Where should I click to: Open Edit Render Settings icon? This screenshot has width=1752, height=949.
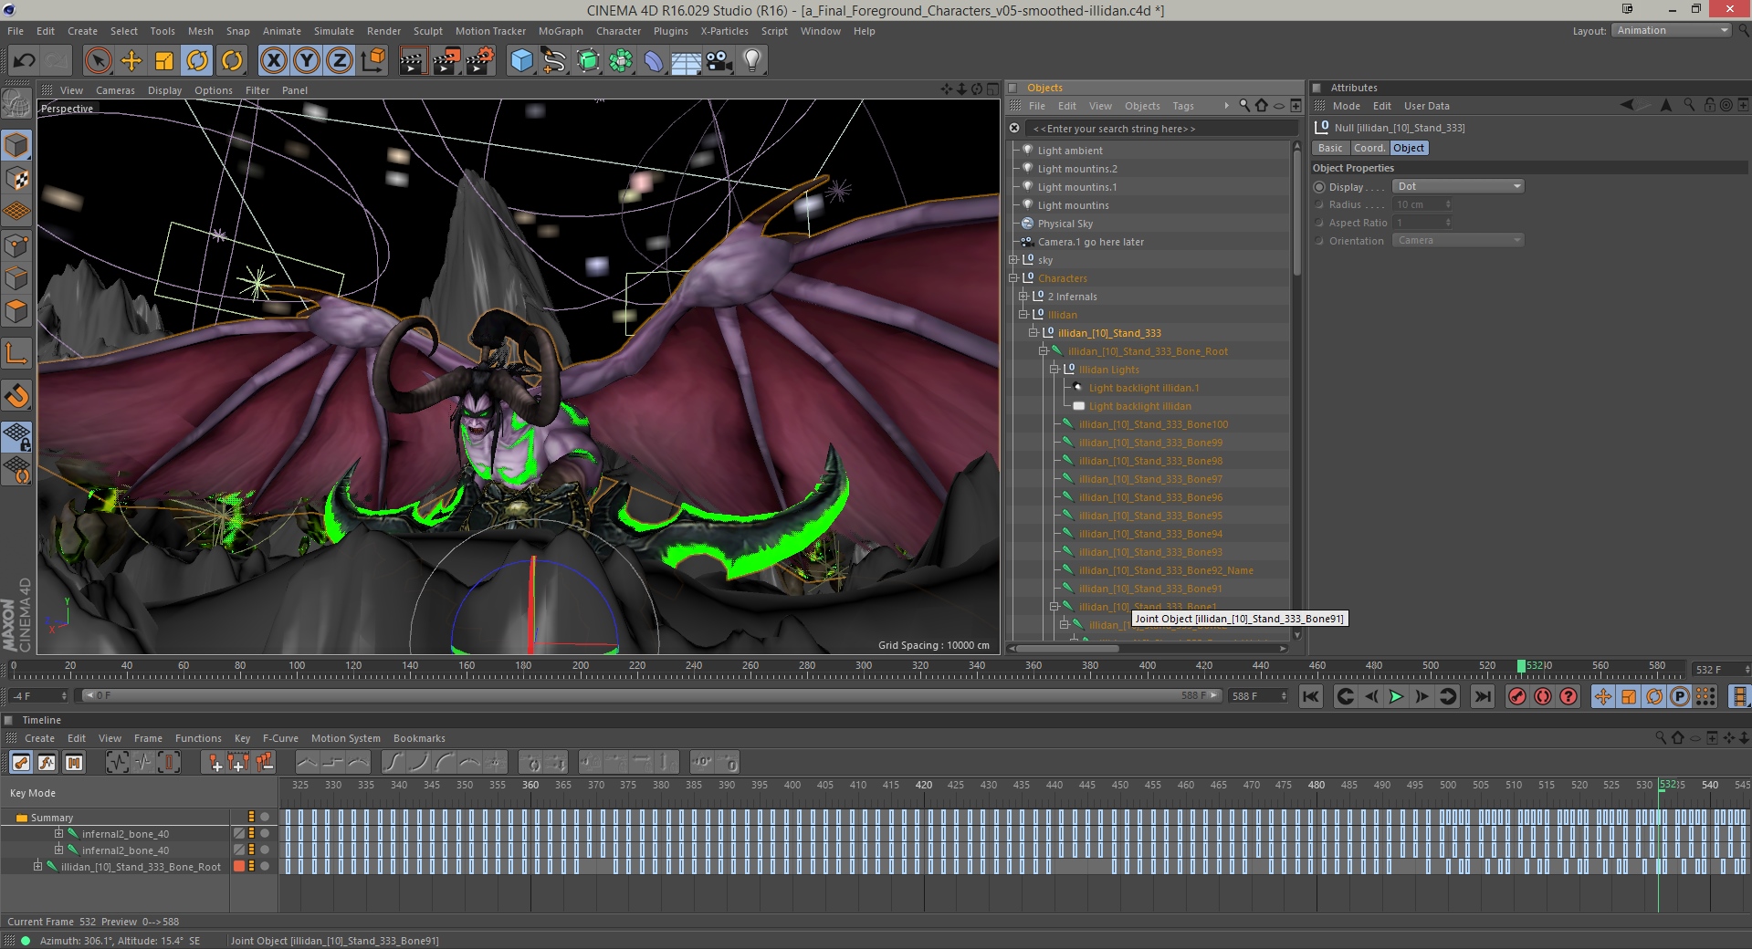click(x=480, y=61)
